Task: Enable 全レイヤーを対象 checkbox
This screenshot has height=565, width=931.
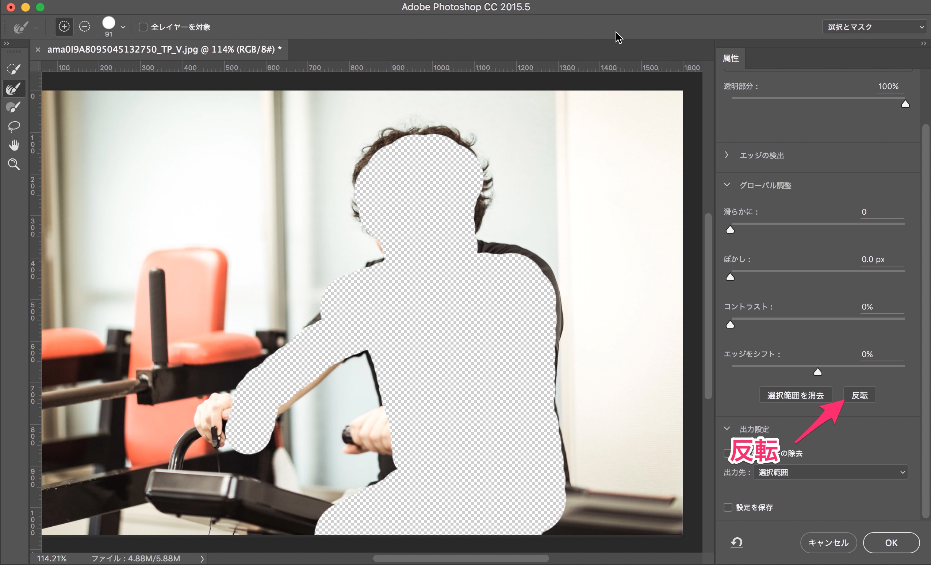Action: pyautogui.click(x=143, y=27)
